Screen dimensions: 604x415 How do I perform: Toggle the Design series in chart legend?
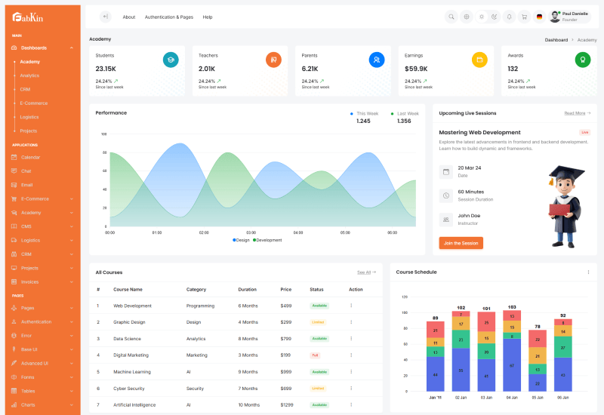coord(241,240)
